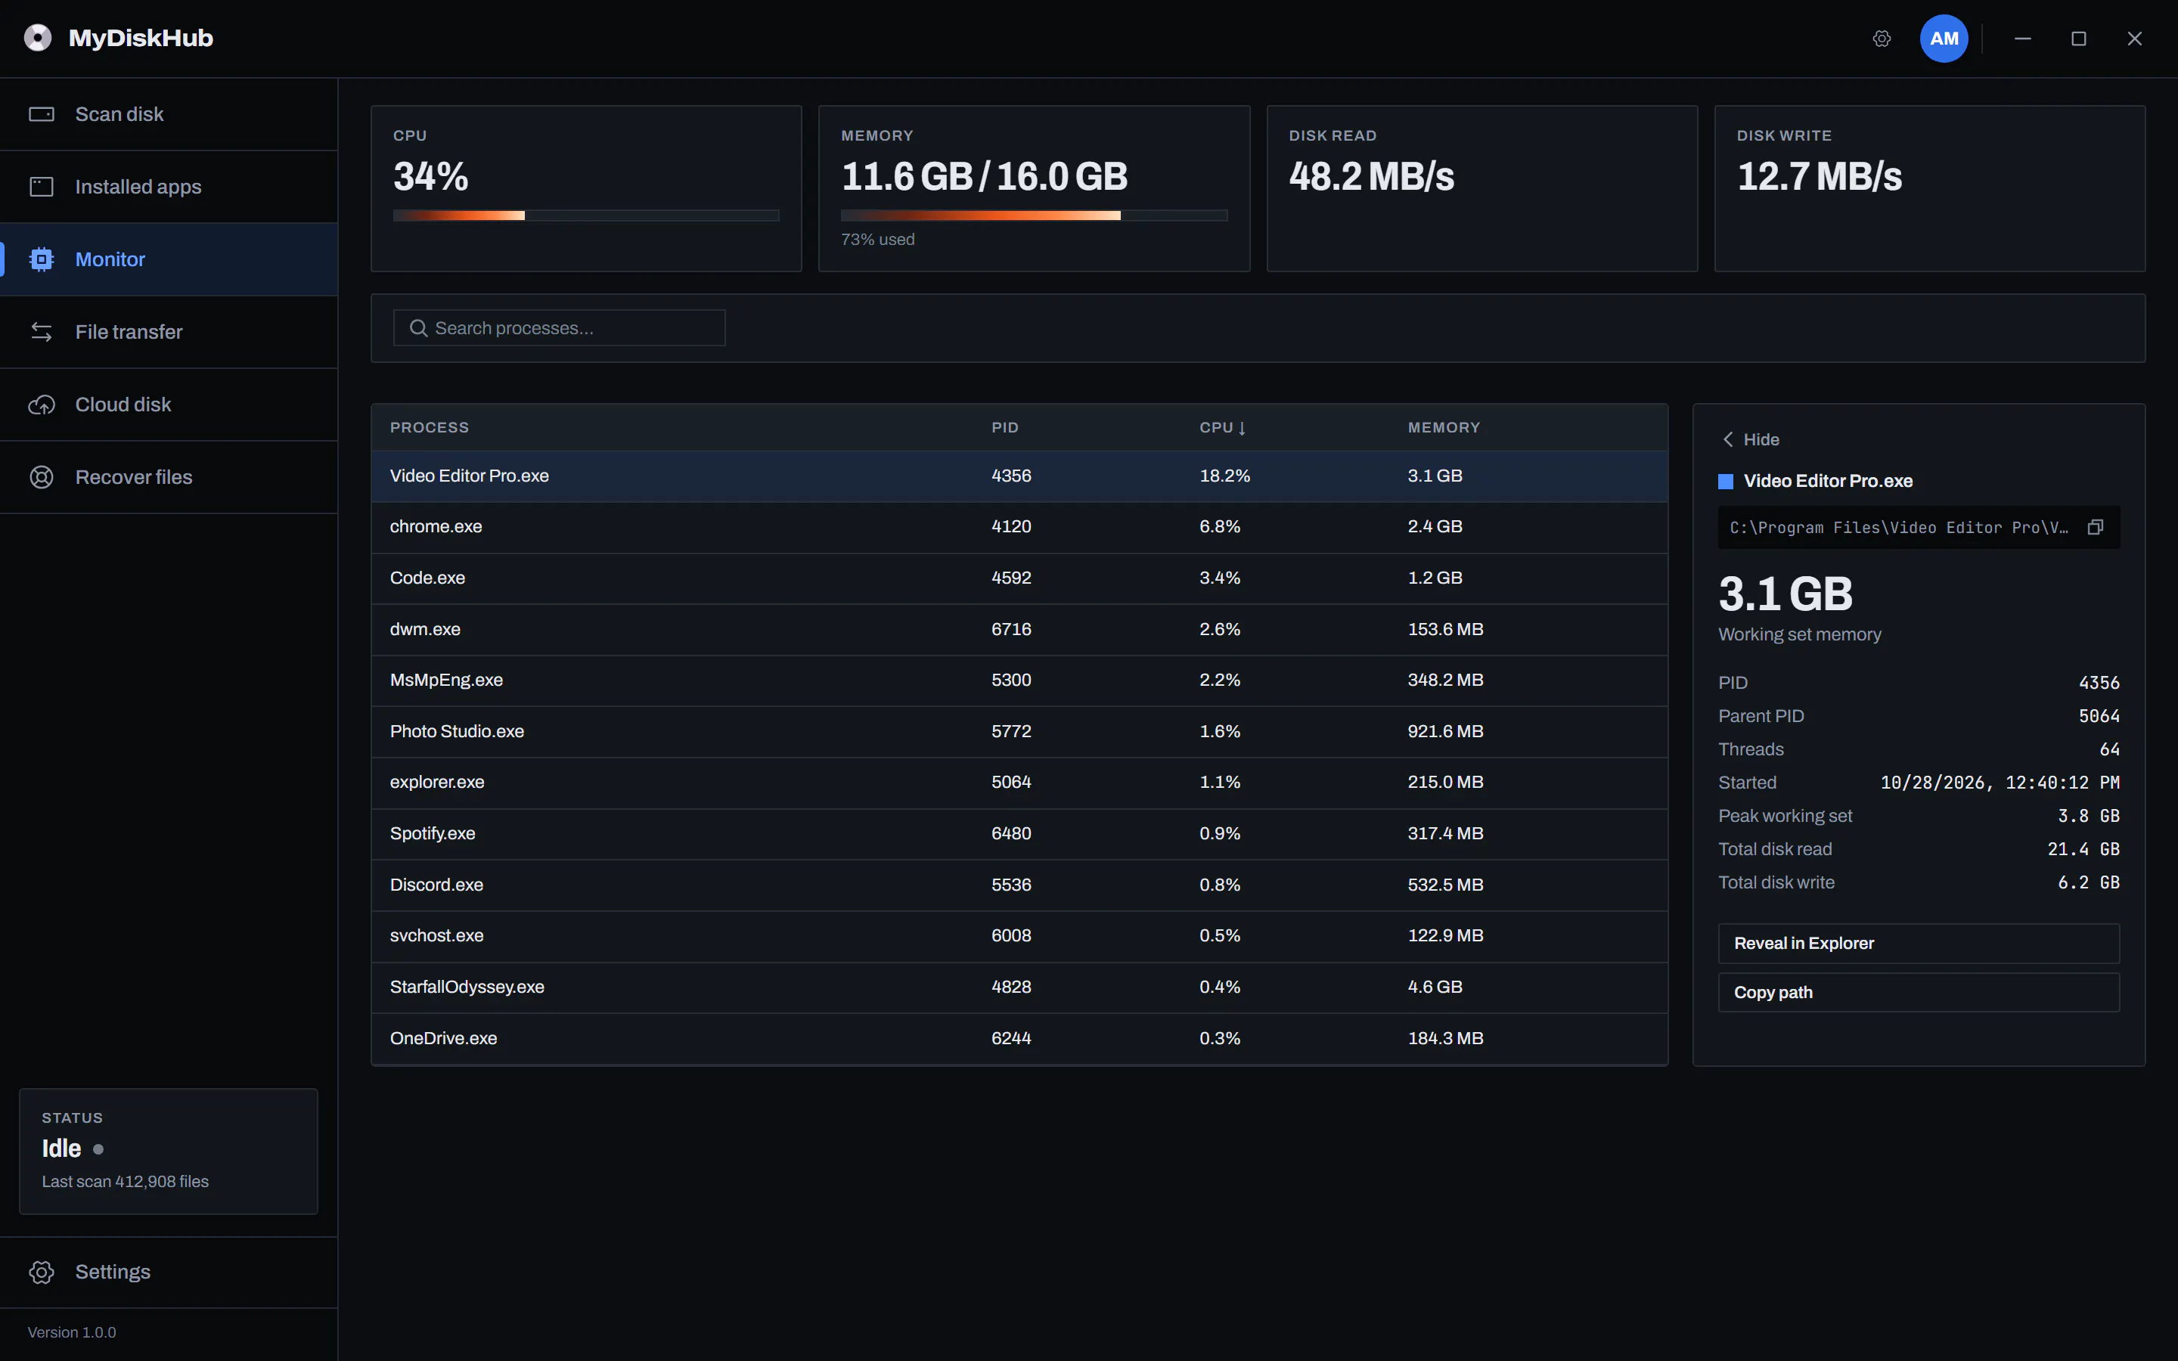Click the Monitor chip icon
This screenshot has width=2178, height=1361.
(42, 259)
